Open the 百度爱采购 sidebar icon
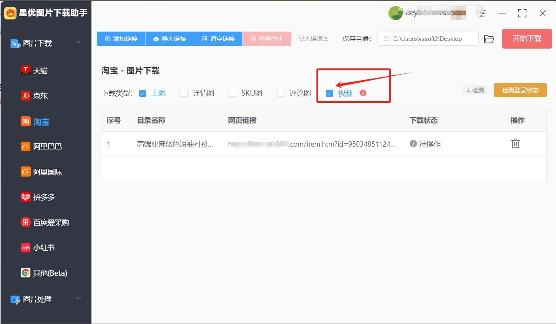This screenshot has width=556, height=324. point(25,222)
